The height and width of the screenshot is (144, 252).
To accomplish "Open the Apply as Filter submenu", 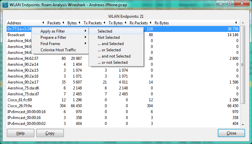I will [60, 31].
